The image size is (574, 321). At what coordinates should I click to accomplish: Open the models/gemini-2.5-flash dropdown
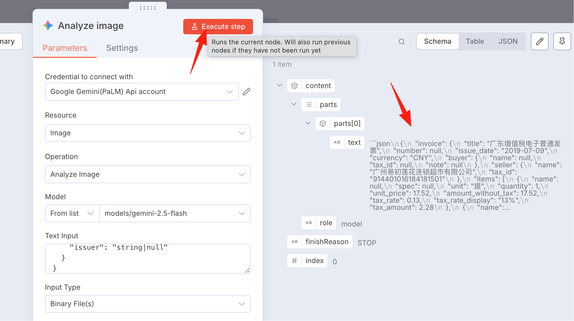(175, 213)
